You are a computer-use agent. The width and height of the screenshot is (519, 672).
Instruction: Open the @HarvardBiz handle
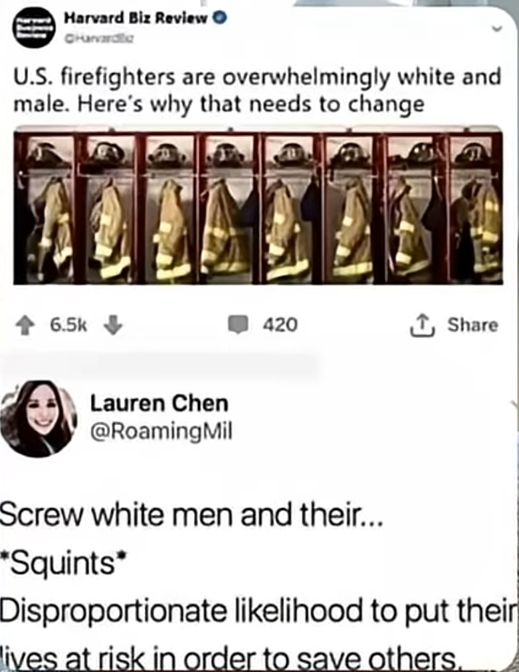click(x=99, y=39)
